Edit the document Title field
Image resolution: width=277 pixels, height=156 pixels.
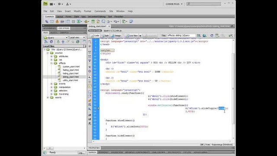coord(181,36)
